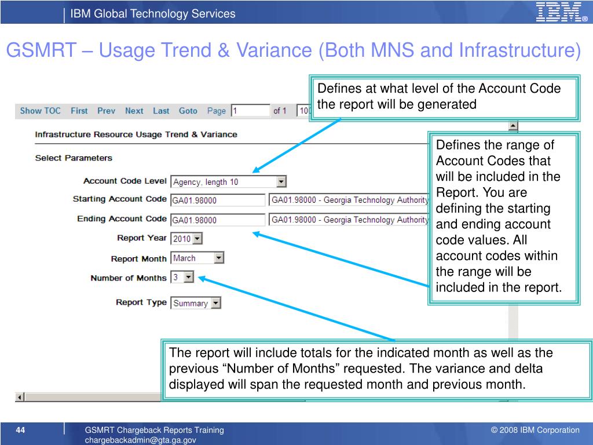Click the chargebackadmin@gta.ga.gov email text
The width and height of the screenshot is (593, 445).
(140, 440)
